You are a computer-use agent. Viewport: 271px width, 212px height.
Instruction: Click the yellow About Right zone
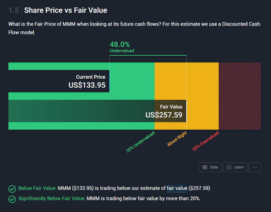(202, 96)
